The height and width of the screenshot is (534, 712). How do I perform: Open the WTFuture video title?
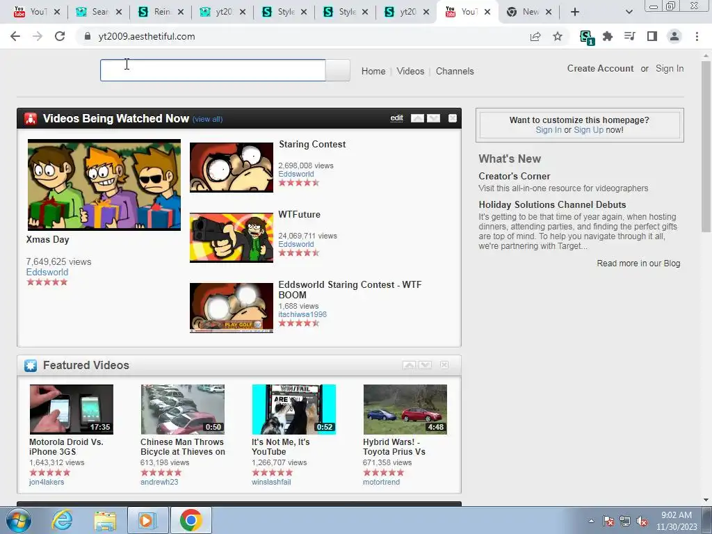coord(299,214)
